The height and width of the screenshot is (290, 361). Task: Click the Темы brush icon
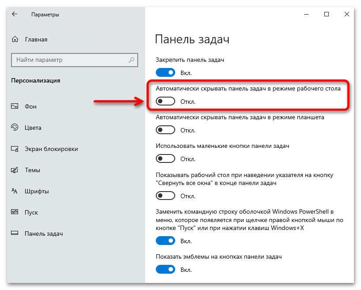(x=15, y=170)
